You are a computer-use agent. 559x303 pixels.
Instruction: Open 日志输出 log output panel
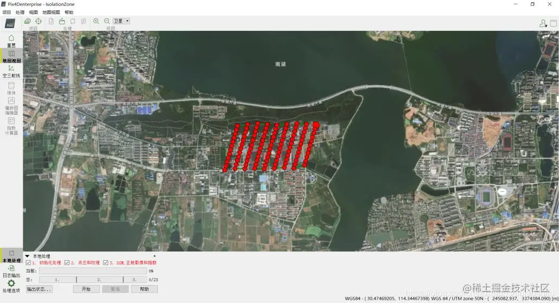coord(11,271)
